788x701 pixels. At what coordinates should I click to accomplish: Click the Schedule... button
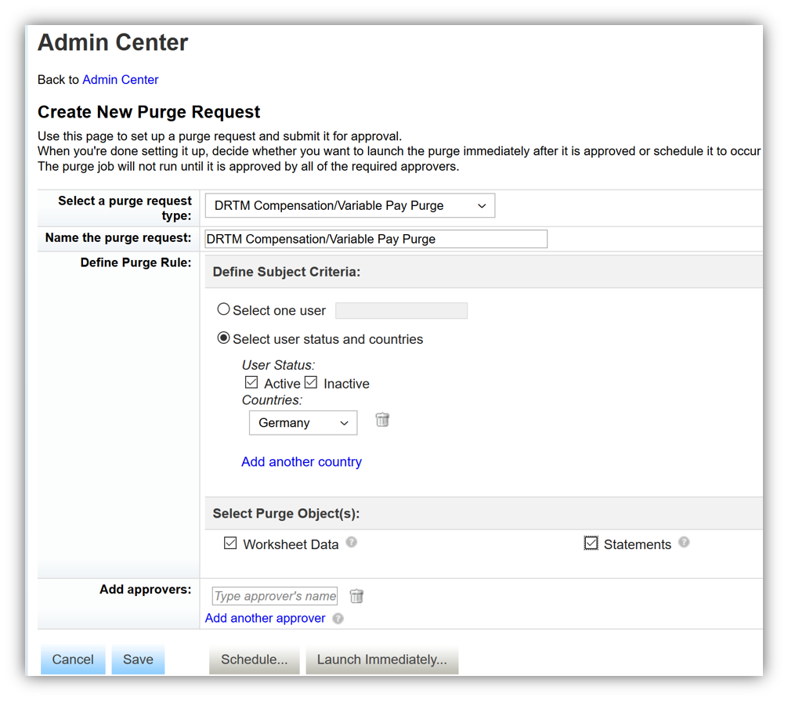(x=255, y=659)
